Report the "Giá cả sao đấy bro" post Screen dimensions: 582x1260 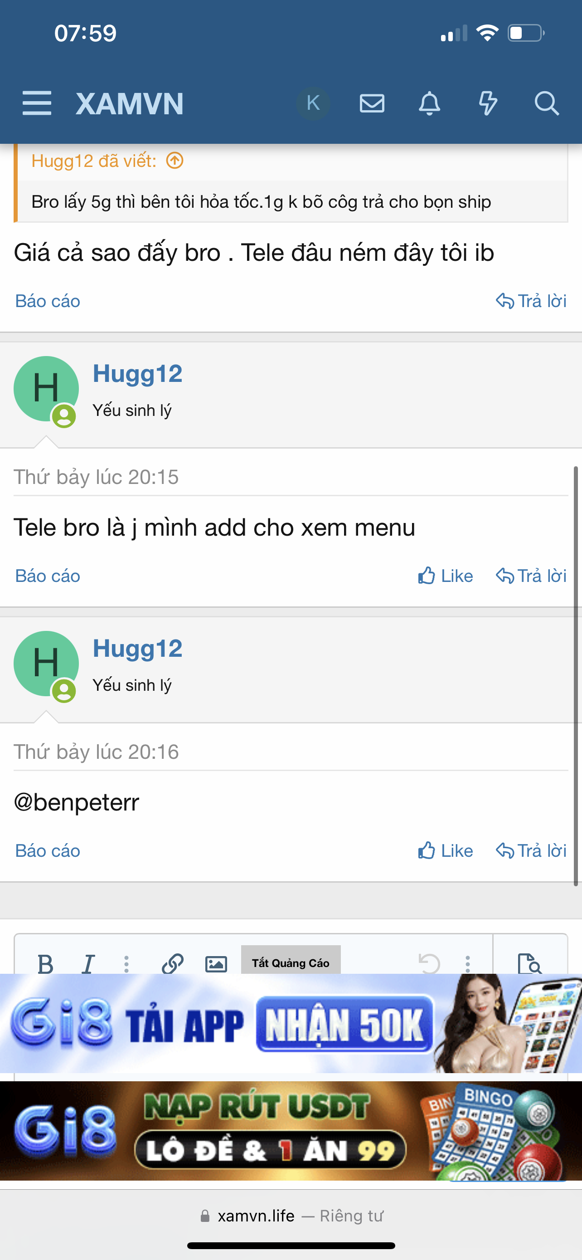coord(48,301)
